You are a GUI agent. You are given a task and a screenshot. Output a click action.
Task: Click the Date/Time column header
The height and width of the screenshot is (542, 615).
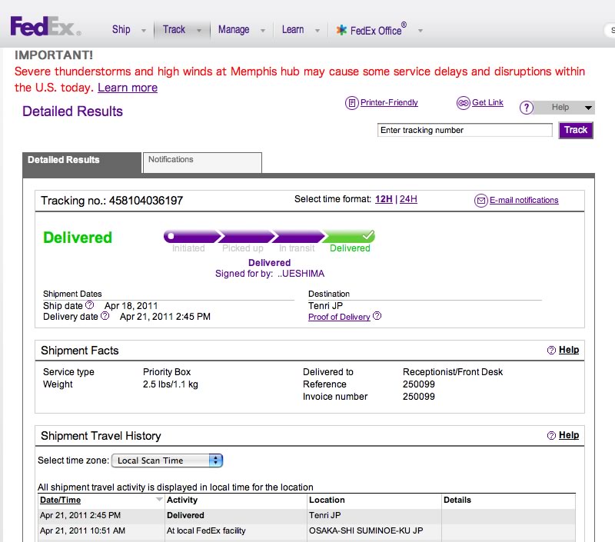61,500
